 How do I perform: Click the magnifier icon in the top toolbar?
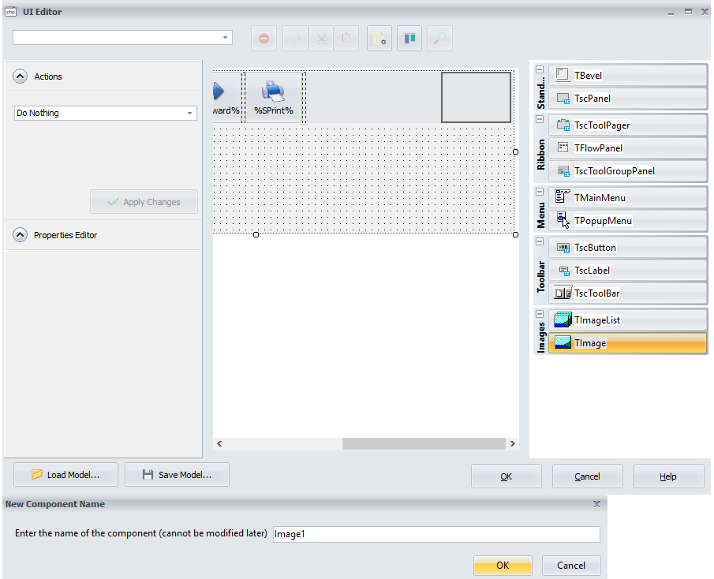coord(440,38)
